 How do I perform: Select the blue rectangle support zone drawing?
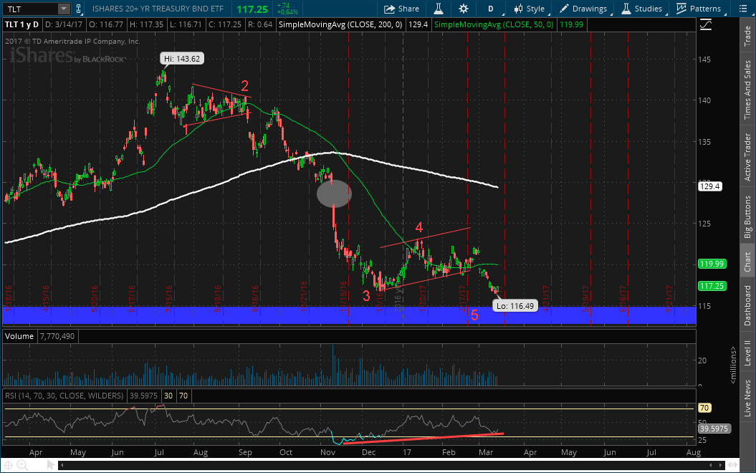(349, 315)
